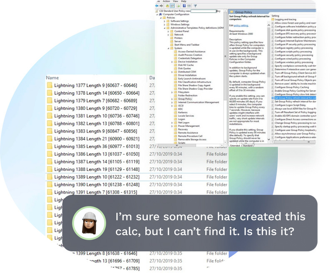The height and width of the screenshot is (273, 333).
Task: Click the Show/Hide Action Pane toolbar icon
Action: point(189,5)
